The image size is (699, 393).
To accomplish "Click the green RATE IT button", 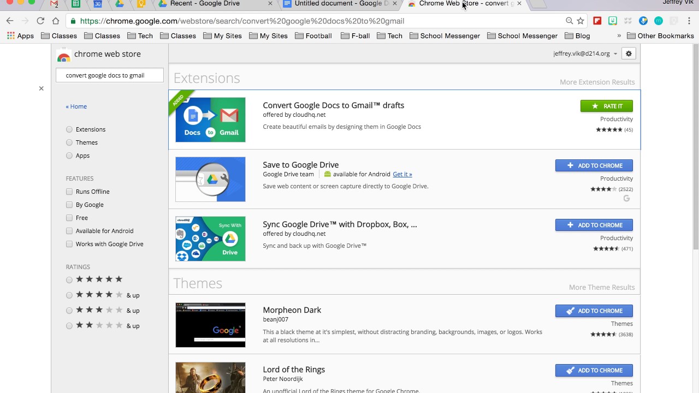I will [607, 106].
